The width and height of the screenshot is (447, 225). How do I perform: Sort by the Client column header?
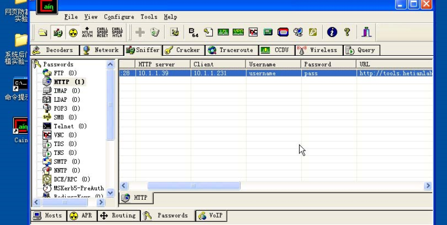point(218,64)
